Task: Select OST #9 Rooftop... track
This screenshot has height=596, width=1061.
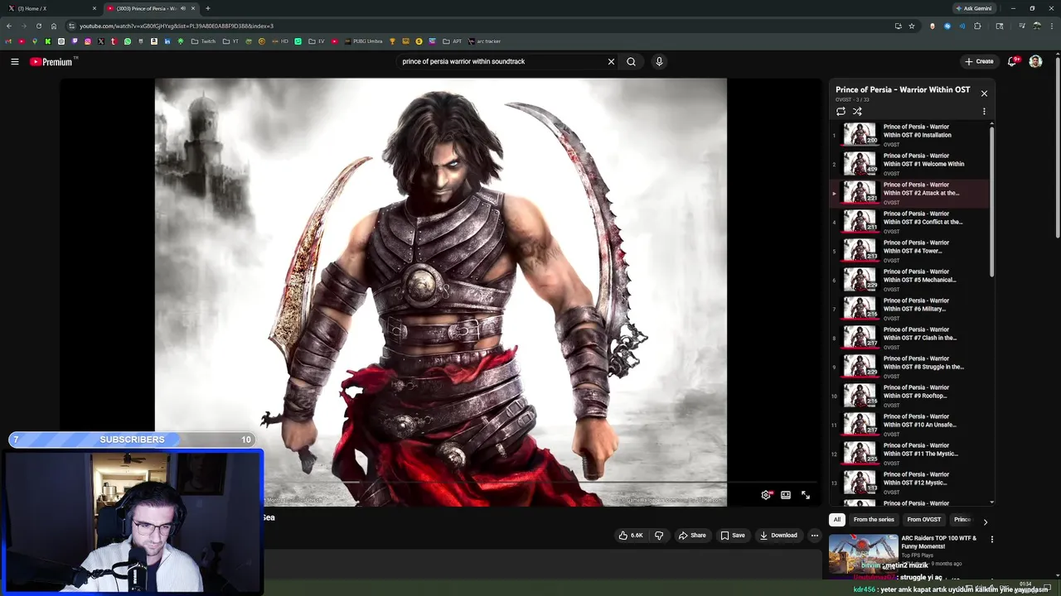Action: 909,396
